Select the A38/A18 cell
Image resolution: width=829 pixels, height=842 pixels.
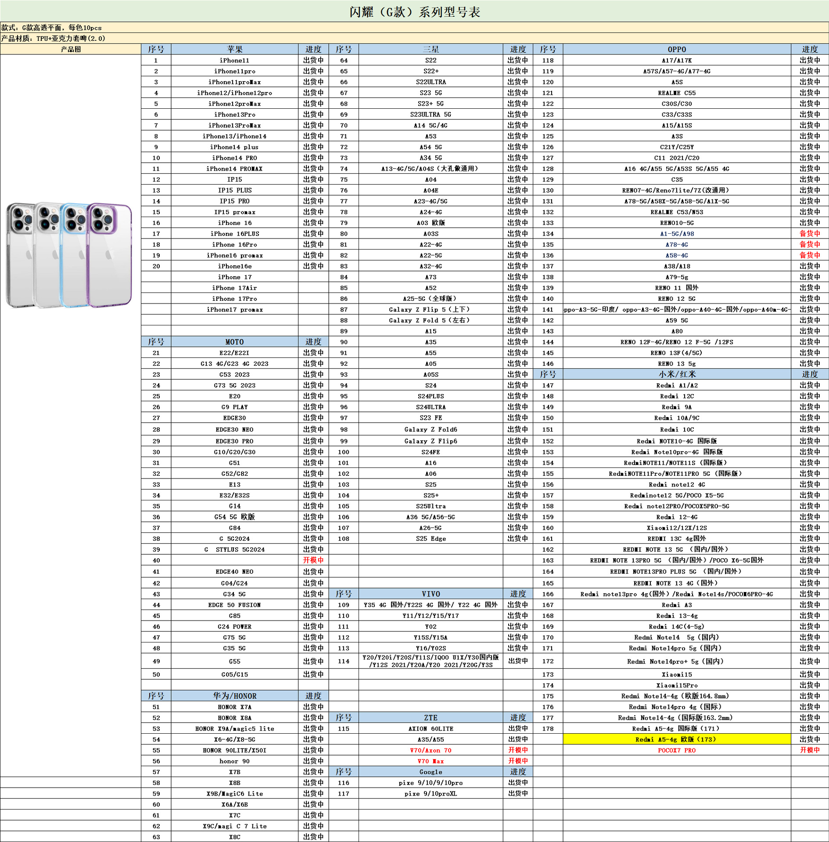[x=677, y=266]
